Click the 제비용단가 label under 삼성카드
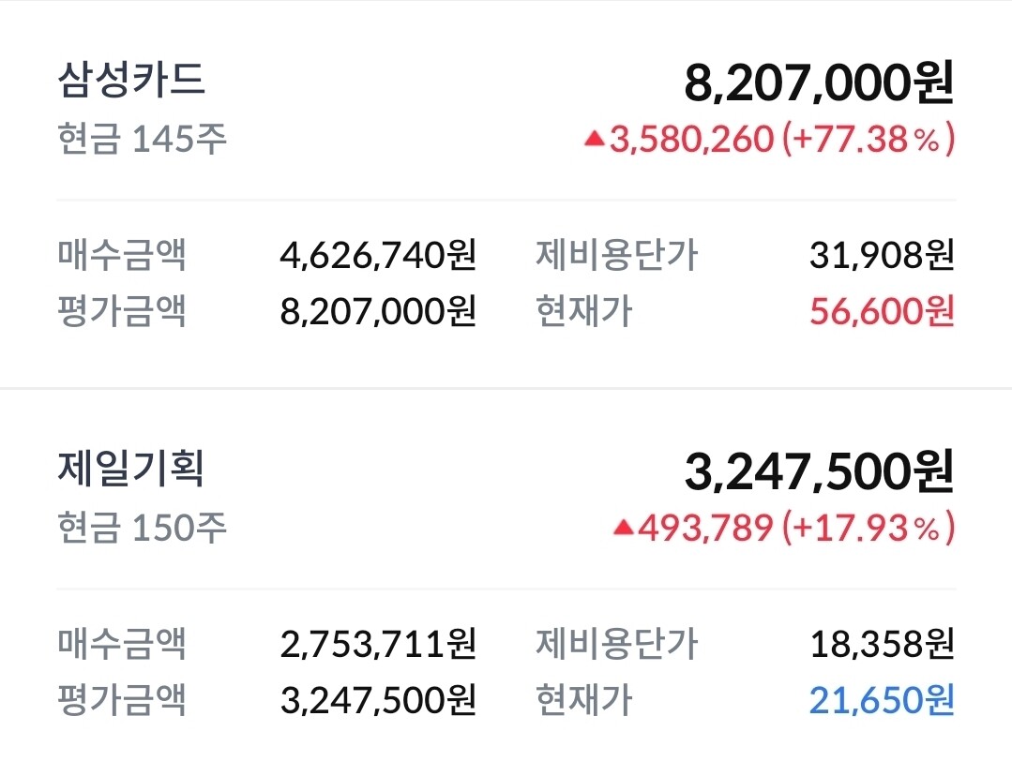This screenshot has width=1012, height=776. click(x=616, y=255)
